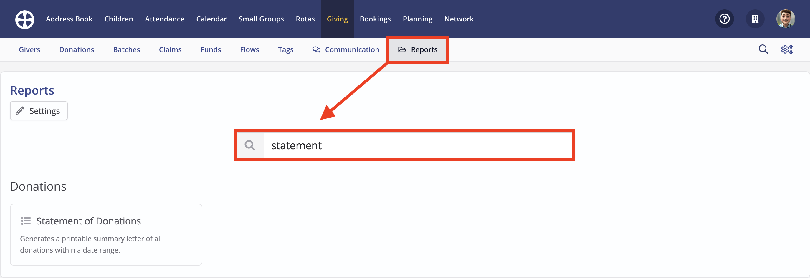This screenshot has width=810, height=278.
Task: Open the Funds tab
Action: [x=211, y=50]
